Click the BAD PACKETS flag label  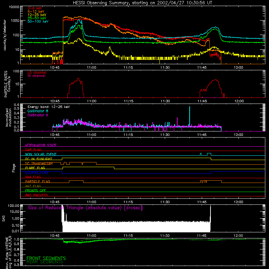pos(37,195)
